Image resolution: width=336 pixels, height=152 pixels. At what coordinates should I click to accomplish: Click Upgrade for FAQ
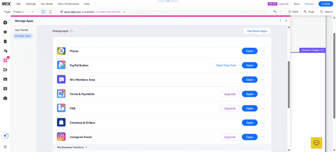tap(230, 109)
